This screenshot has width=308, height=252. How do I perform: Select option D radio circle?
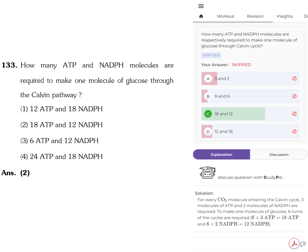coord(208,132)
